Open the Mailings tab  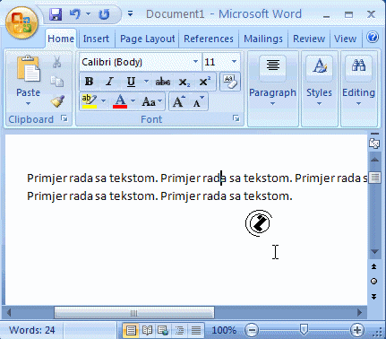[263, 39]
